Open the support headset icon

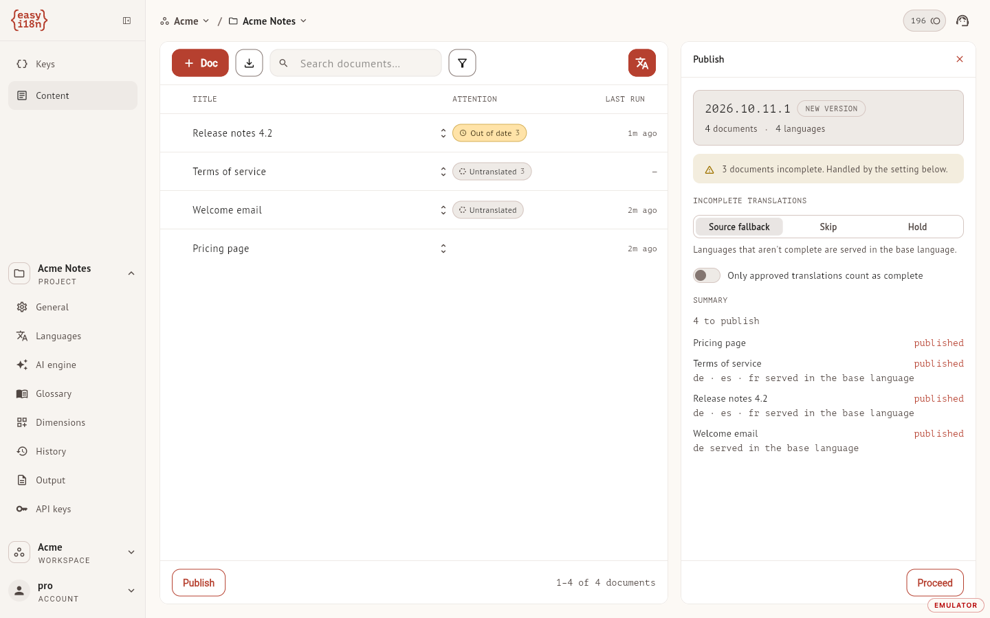[962, 21]
